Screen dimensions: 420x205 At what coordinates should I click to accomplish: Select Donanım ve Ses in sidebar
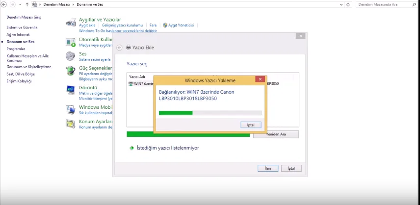click(20, 42)
